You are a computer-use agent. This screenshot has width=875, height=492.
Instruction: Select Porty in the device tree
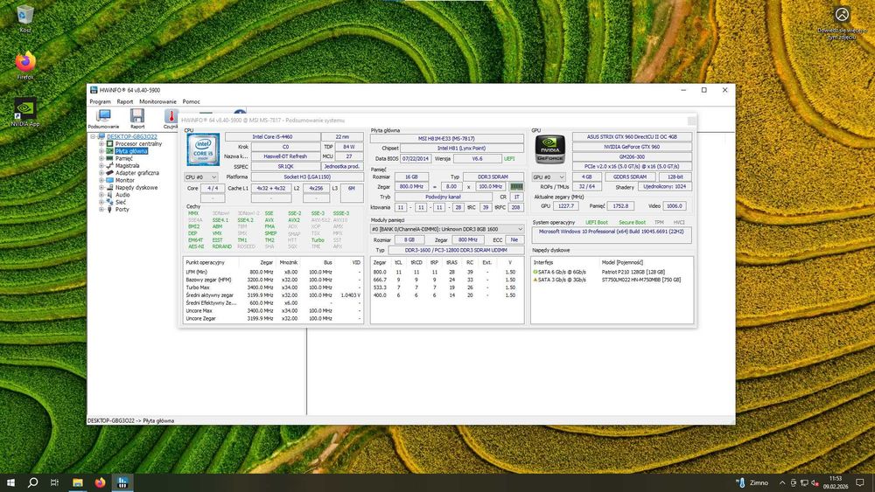click(x=122, y=209)
